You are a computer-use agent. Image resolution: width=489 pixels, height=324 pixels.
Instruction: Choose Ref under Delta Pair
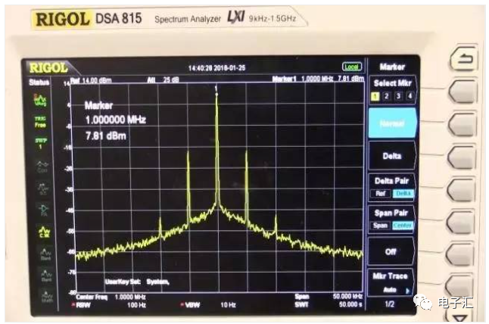tap(381, 194)
